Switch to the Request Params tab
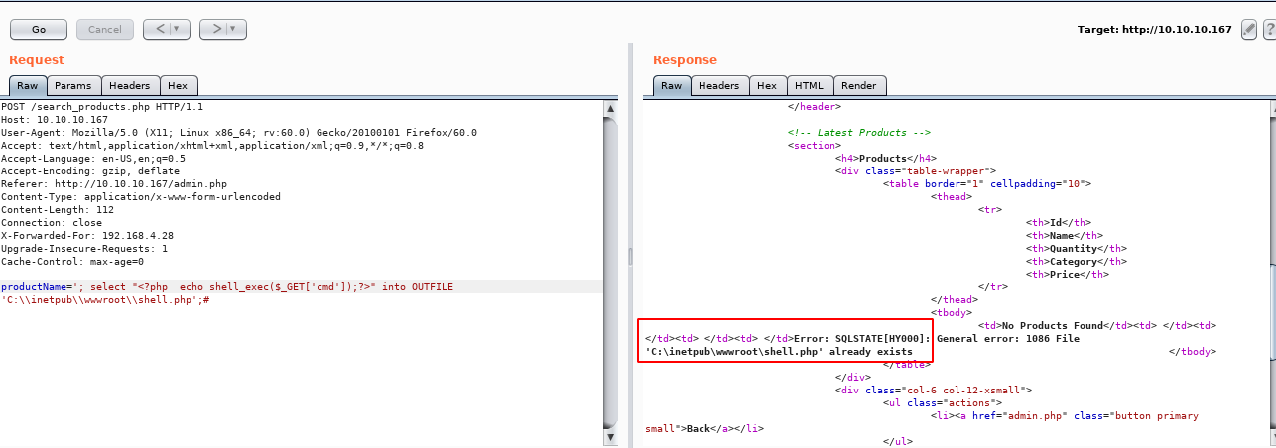The width and height of the screenshot is (1276, 448). (x=72, y=86)
